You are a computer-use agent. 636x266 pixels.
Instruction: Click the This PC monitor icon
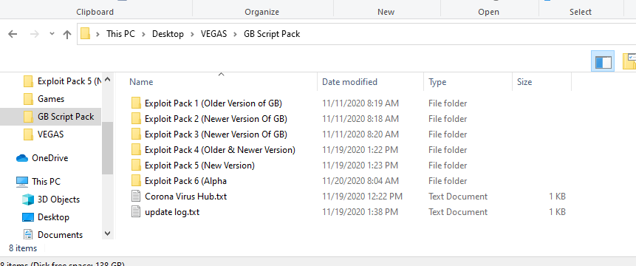[x=22, y=182]
